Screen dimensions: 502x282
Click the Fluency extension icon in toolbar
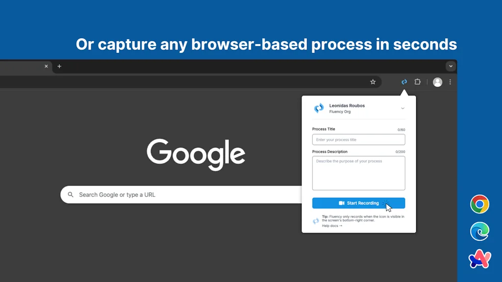(x=404, y=82)
